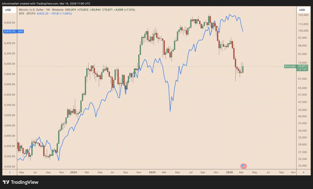The width and height of the screenshot is (313, 189).
Task: Click the Bitstamp exchange name in legend
Action: [58, 9]
